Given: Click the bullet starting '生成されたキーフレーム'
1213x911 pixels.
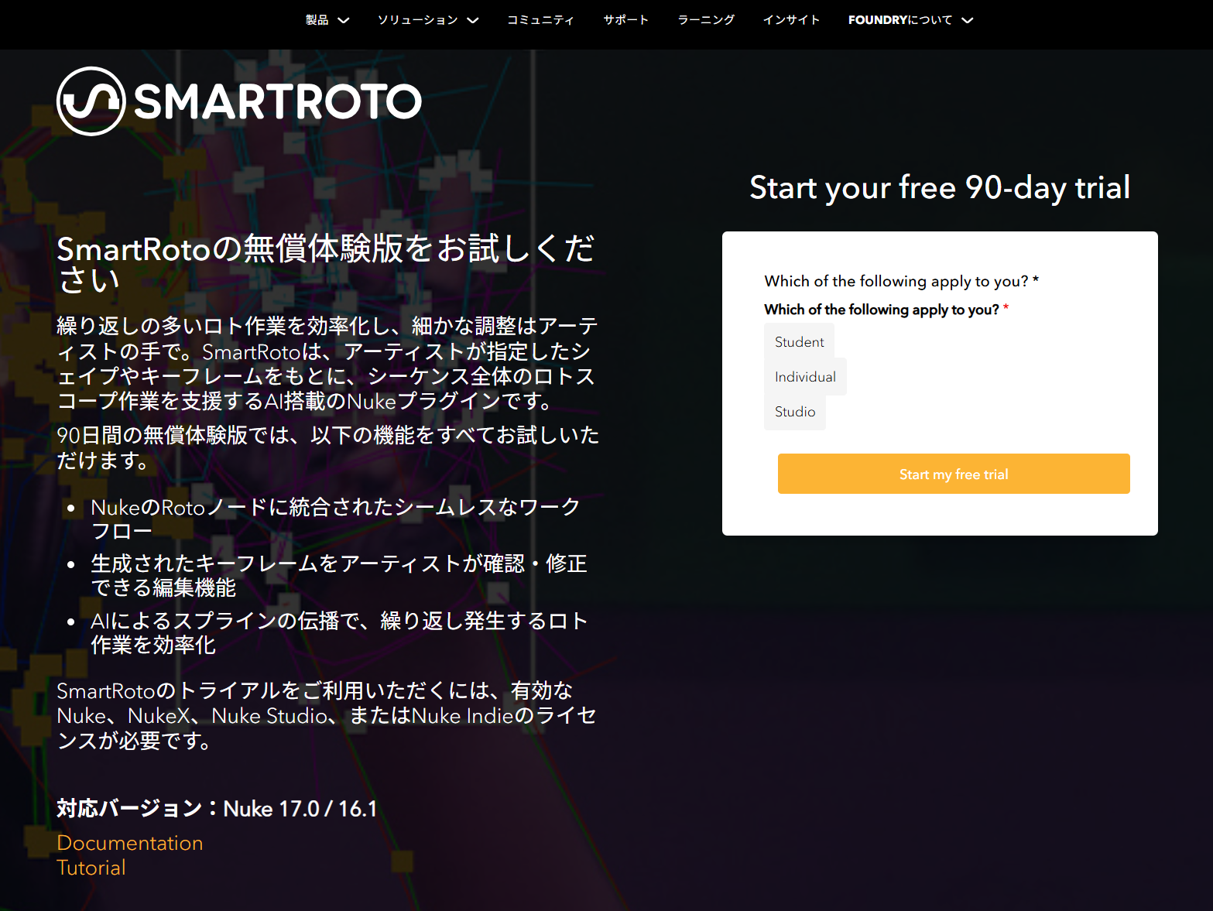Looking at the screenshot, I should click(339, 575).
